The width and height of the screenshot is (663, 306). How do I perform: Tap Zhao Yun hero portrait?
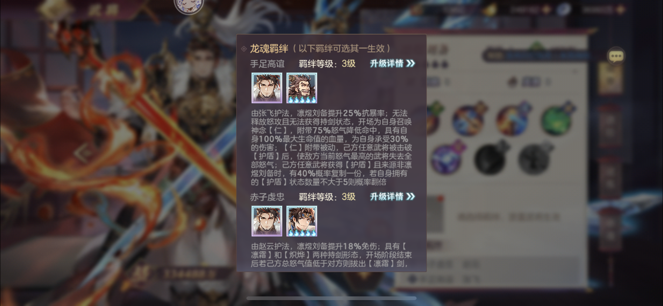point(302,221)
